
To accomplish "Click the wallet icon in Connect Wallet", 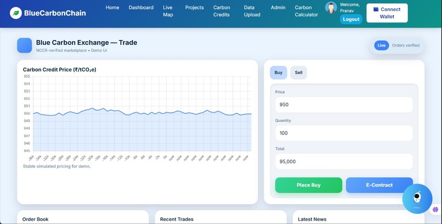I will click(x=376, y=9).
